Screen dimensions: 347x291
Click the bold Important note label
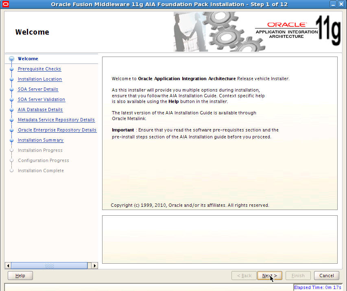pos(123,130)
